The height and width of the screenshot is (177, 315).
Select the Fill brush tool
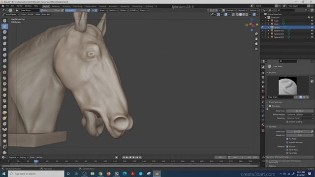[4, 84]
